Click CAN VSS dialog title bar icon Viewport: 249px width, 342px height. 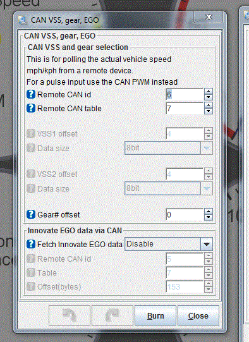tap(22, 20)
